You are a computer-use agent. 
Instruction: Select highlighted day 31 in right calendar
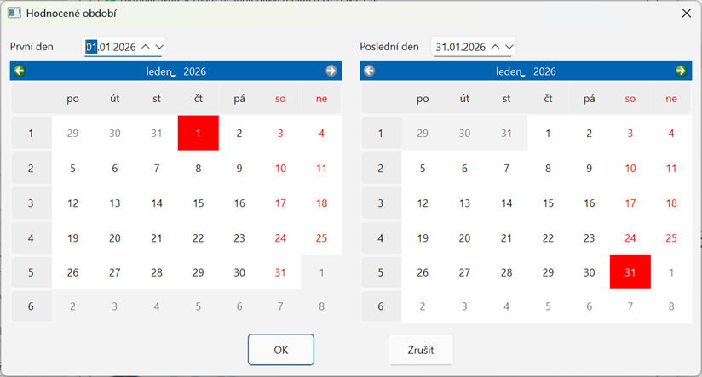coord(630,273)
